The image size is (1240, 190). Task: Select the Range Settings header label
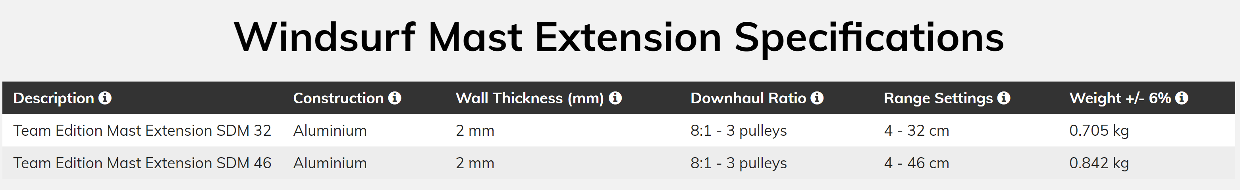pyautogui.click(x=938, y=98)
